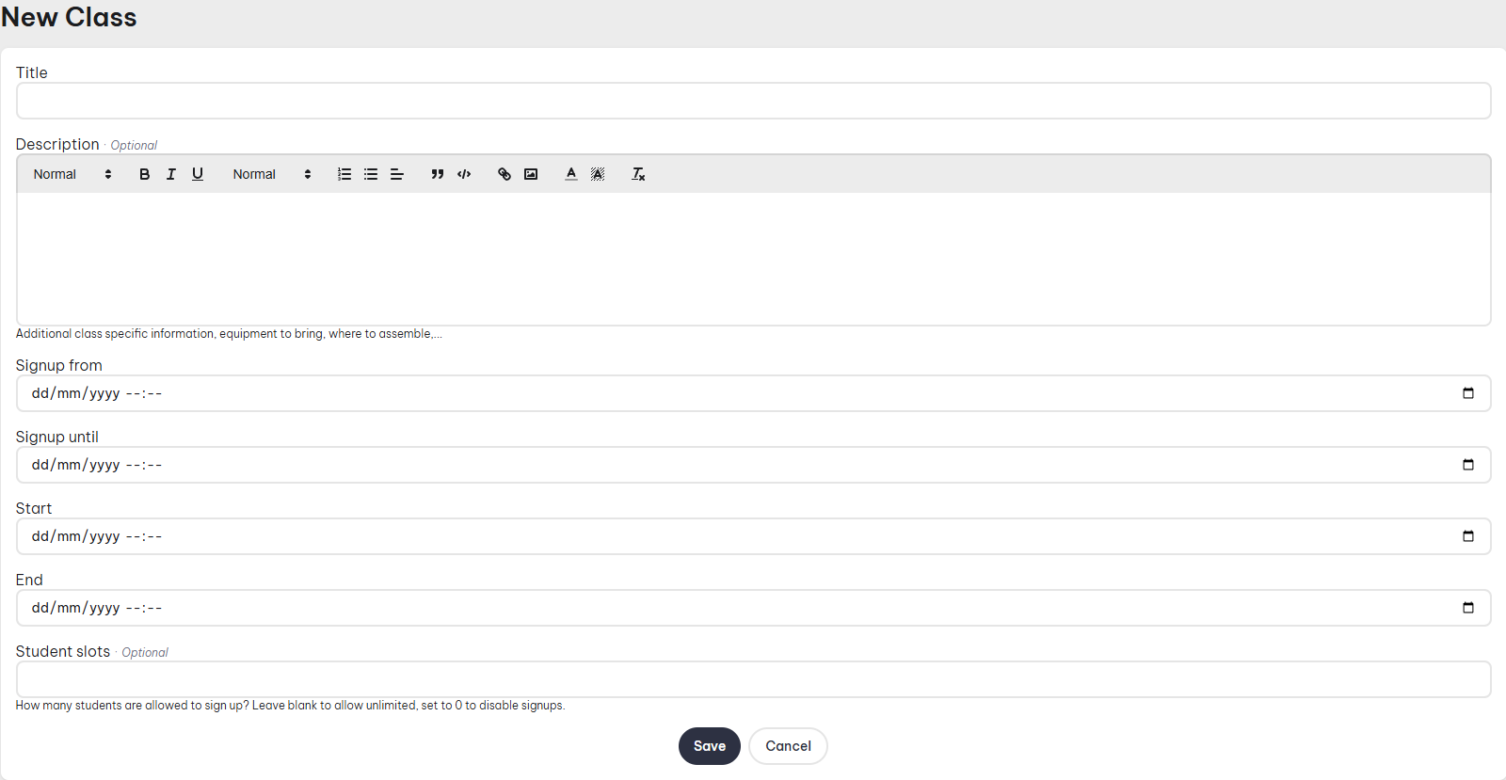Clear text formatting with the Tx icon
The height and width of the screenshot is (780, 1506).
[638, 174]
